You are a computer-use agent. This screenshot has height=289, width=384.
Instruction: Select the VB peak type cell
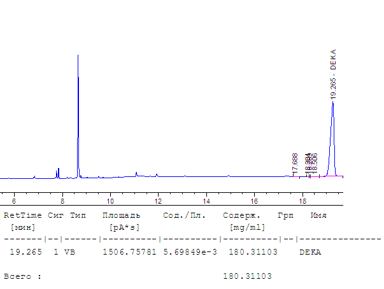point(69,252)
